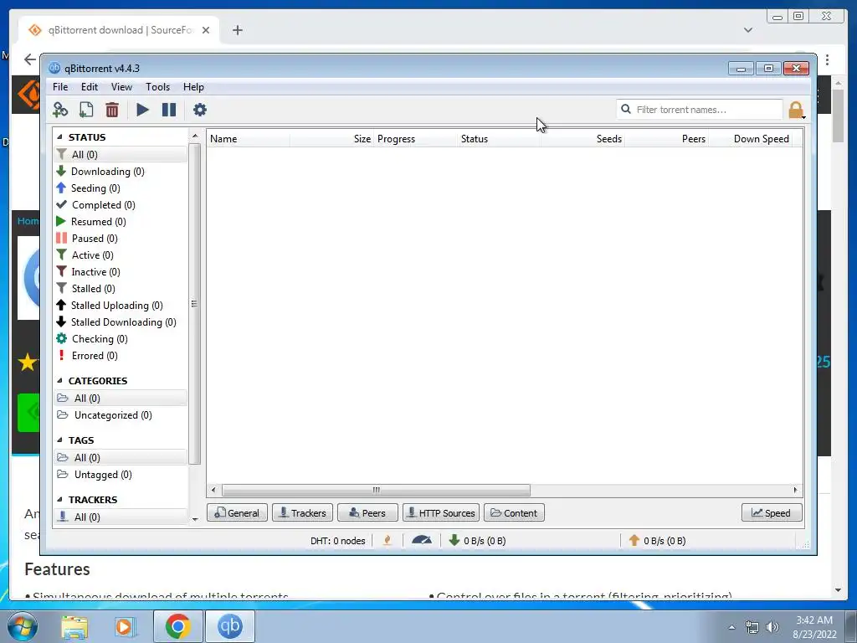Select Uncategorized (0) category
857x643 pixels.
pyautogui.click(x=121, y=415)
